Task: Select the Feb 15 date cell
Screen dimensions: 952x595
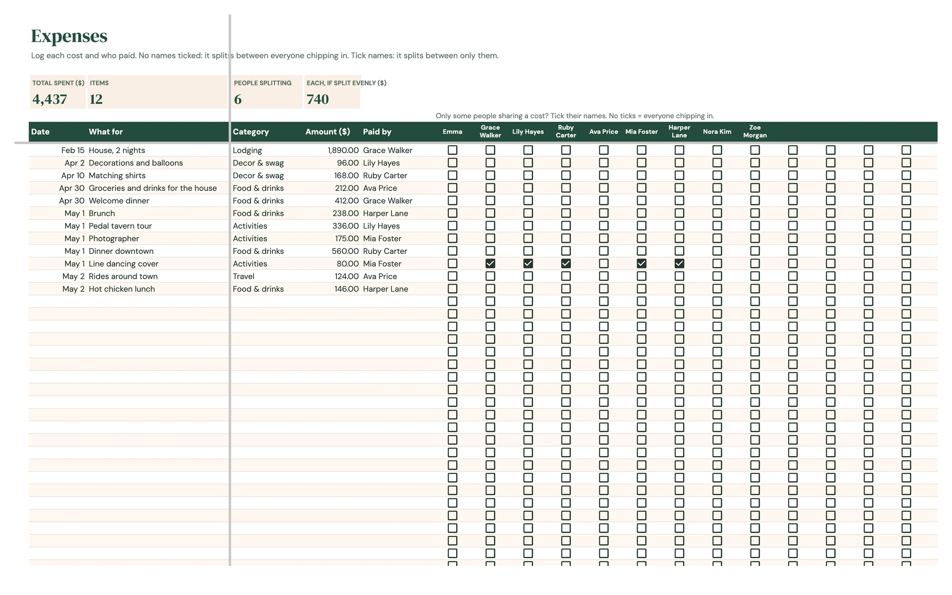Action: [58, 150]
